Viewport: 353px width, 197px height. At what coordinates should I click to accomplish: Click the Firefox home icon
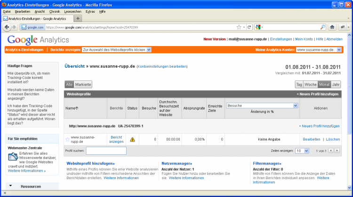tap(332, 27)
